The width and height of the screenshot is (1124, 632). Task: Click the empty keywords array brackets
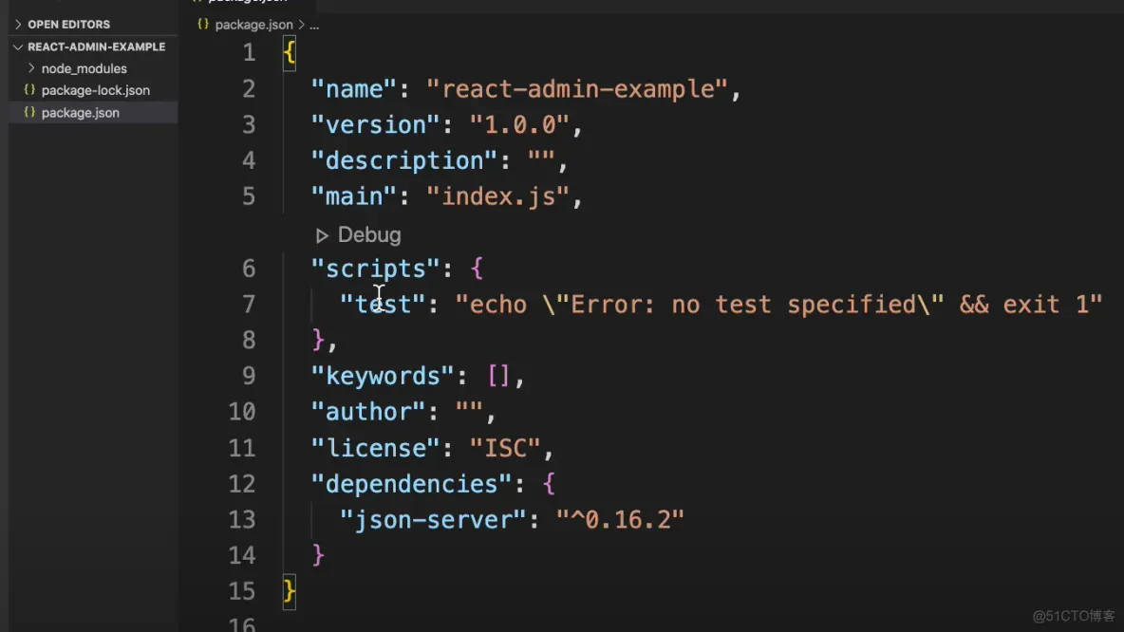pos(498,376)
